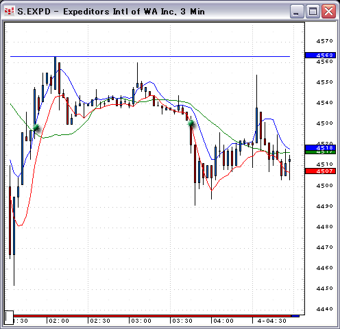Image resolution: width=340 pixels, height=329 pixels.
Task: Click the 4440 price axis label
Action: pyautogui.click(x=325, y=309)
